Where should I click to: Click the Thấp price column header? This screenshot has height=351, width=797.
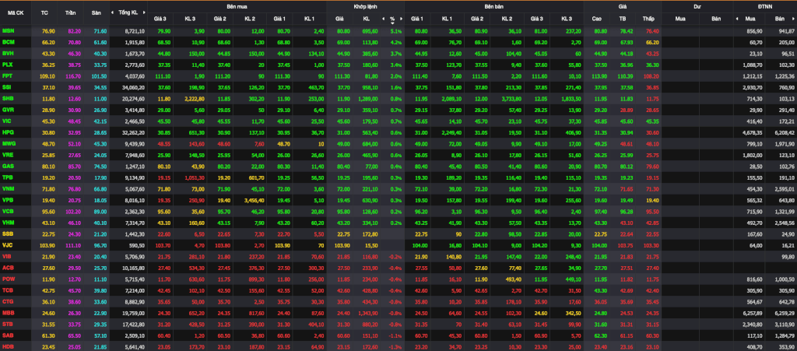[648, 19]
